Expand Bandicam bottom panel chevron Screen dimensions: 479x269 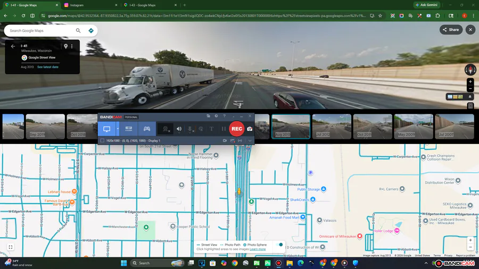250,140
